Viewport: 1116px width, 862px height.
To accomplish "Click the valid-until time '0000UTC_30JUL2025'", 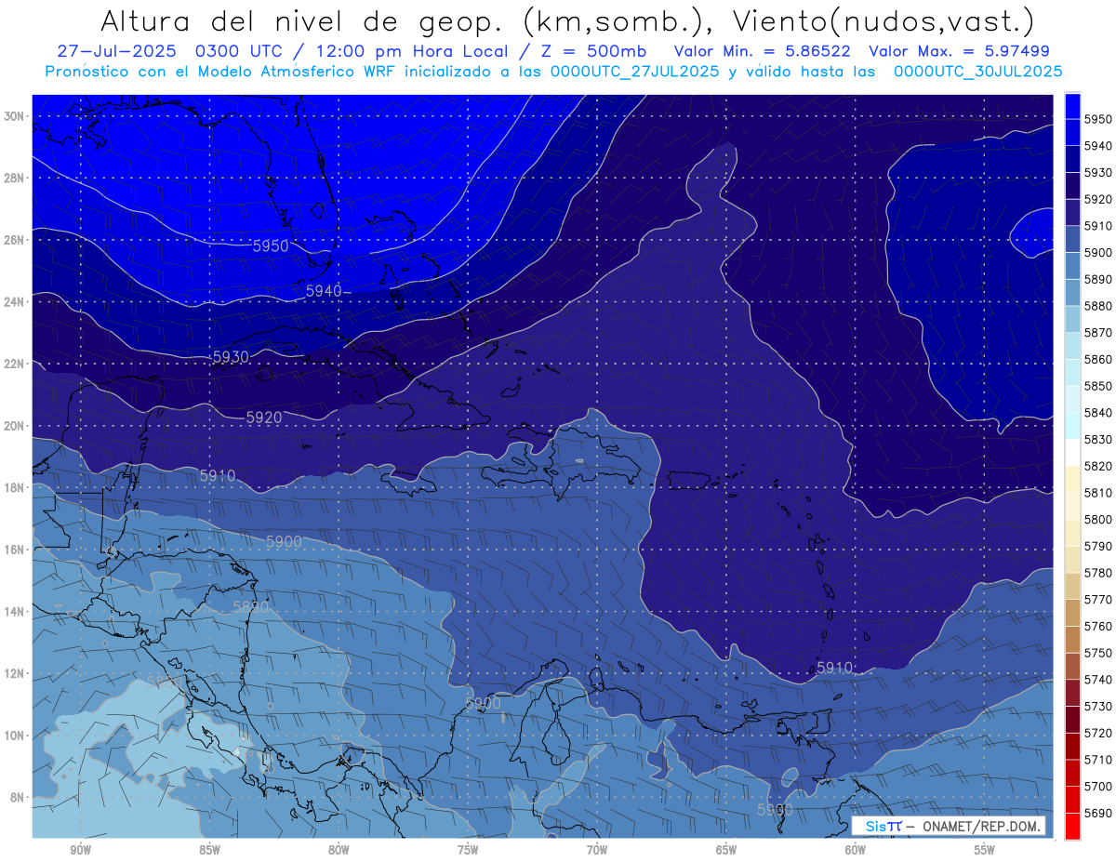I will (977, 71).
